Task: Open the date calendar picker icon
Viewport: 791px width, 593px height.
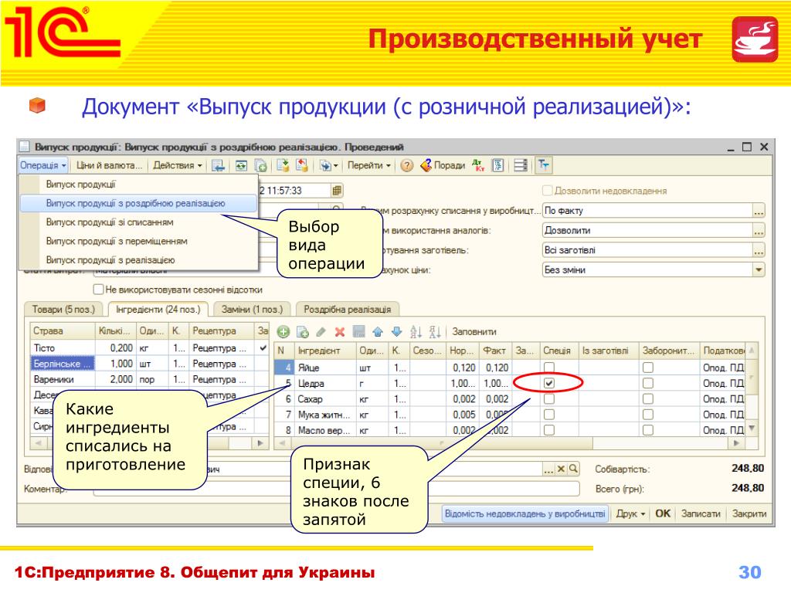Action: click(337, 191)
